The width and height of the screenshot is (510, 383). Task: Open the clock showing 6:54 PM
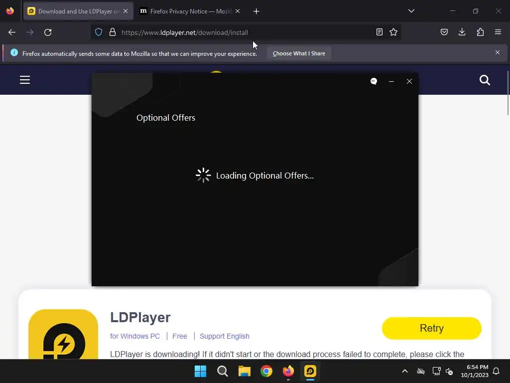tap(475, 371)
